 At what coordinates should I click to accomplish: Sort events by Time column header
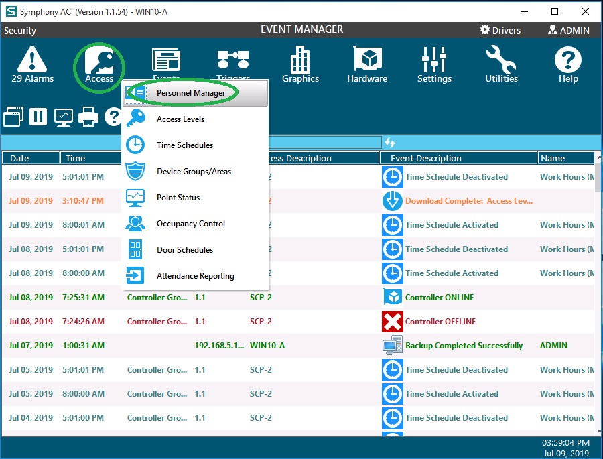90,158
